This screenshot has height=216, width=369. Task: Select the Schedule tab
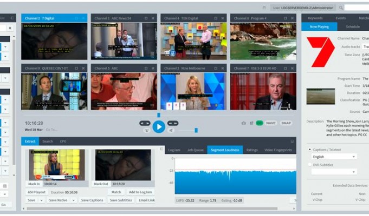pyautogui.click(x=353, y=27)
